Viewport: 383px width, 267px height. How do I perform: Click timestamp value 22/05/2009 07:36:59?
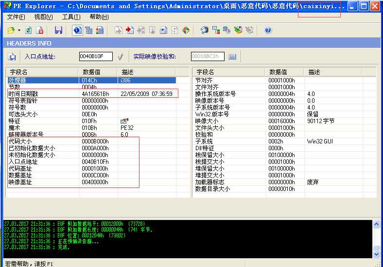coord(146,94)
